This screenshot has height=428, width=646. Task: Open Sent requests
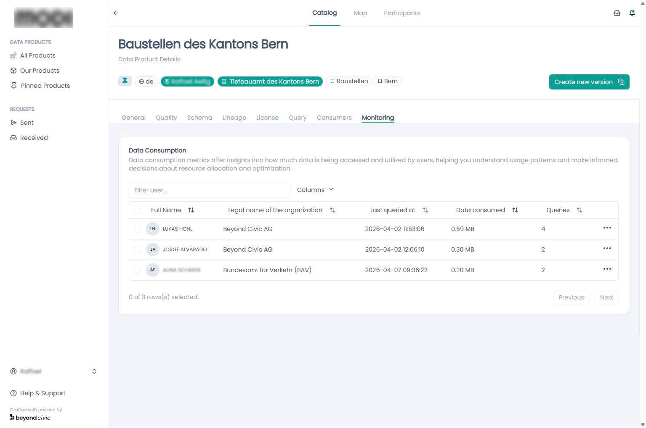point(22,123)
